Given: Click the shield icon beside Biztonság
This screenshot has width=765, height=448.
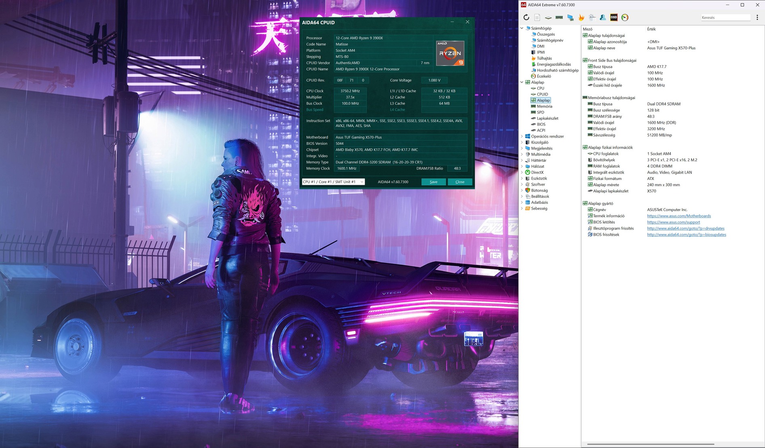Looking at the screenshot, I should pyautogui.click(x=528, y=190).
